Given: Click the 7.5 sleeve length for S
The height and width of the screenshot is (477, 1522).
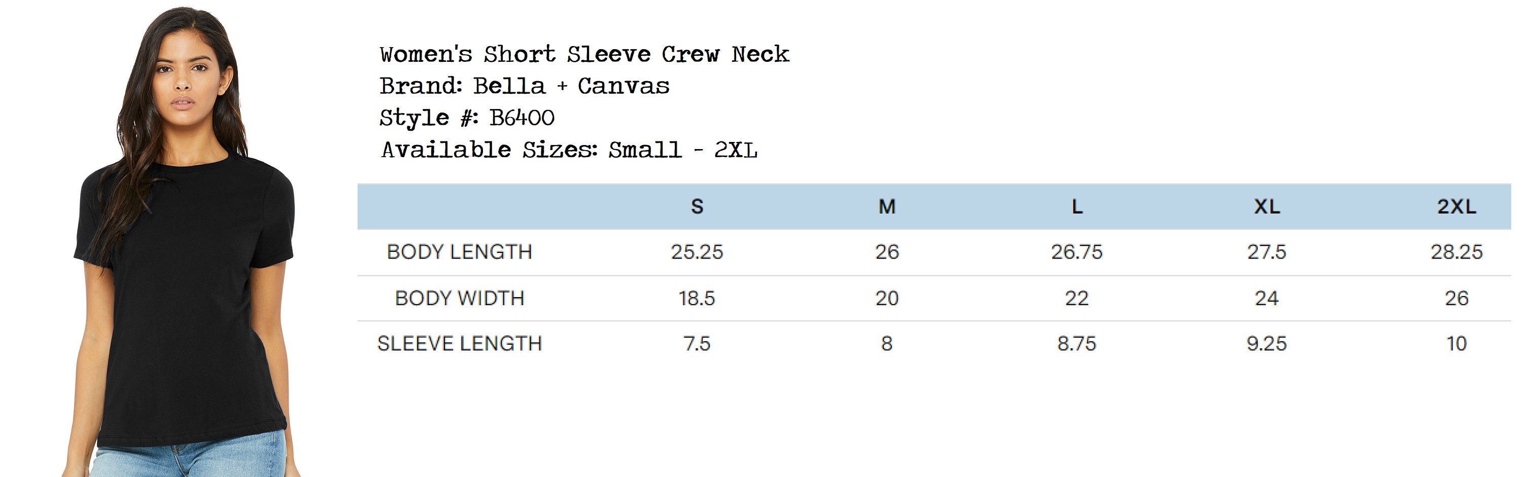Looking at the screenshot, I should click(x=697, y=344).
